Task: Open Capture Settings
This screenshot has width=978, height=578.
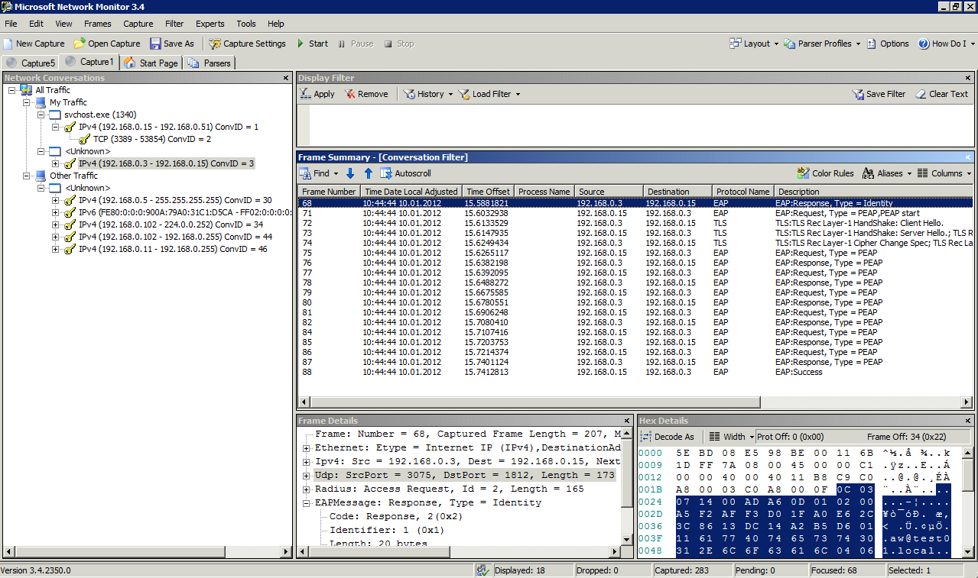Action: (x=247, y=44)
